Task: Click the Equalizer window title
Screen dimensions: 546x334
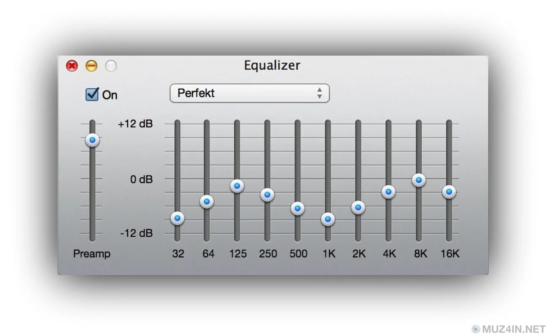Action: [x=272, y=66]
